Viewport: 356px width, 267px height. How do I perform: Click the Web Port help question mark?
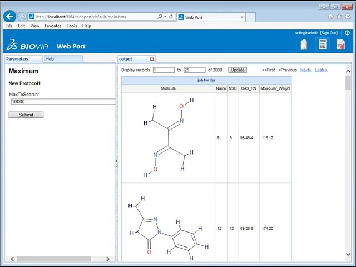(347, 33)
